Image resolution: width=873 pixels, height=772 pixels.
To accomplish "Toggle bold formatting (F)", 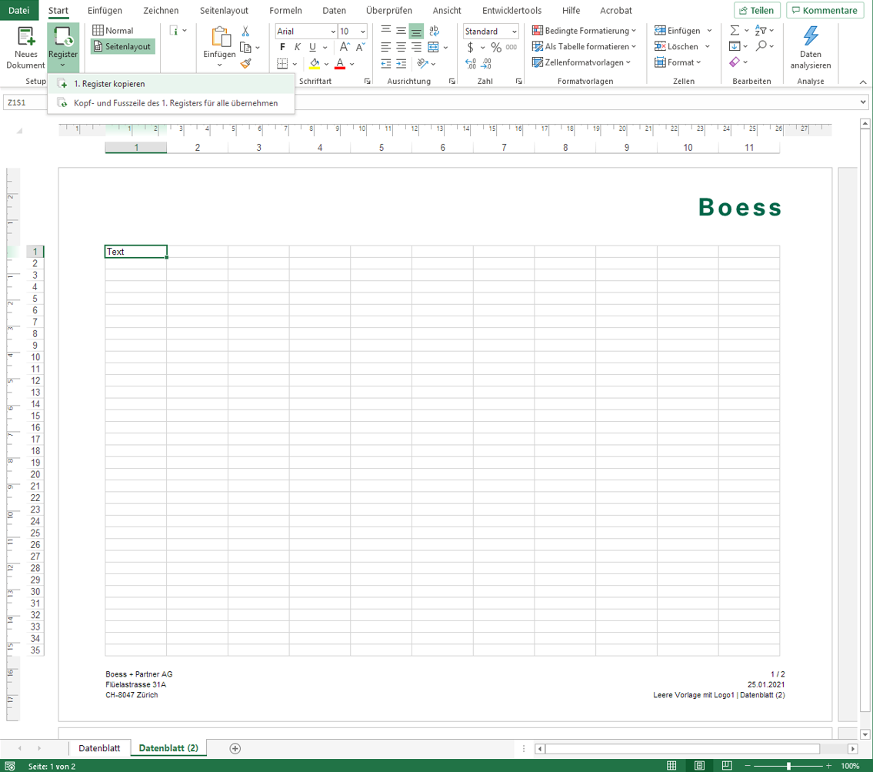I will (x=282, y=48).
